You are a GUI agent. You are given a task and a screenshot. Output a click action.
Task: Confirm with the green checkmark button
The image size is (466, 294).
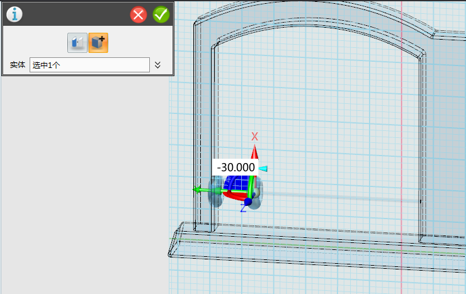(161, 14)
